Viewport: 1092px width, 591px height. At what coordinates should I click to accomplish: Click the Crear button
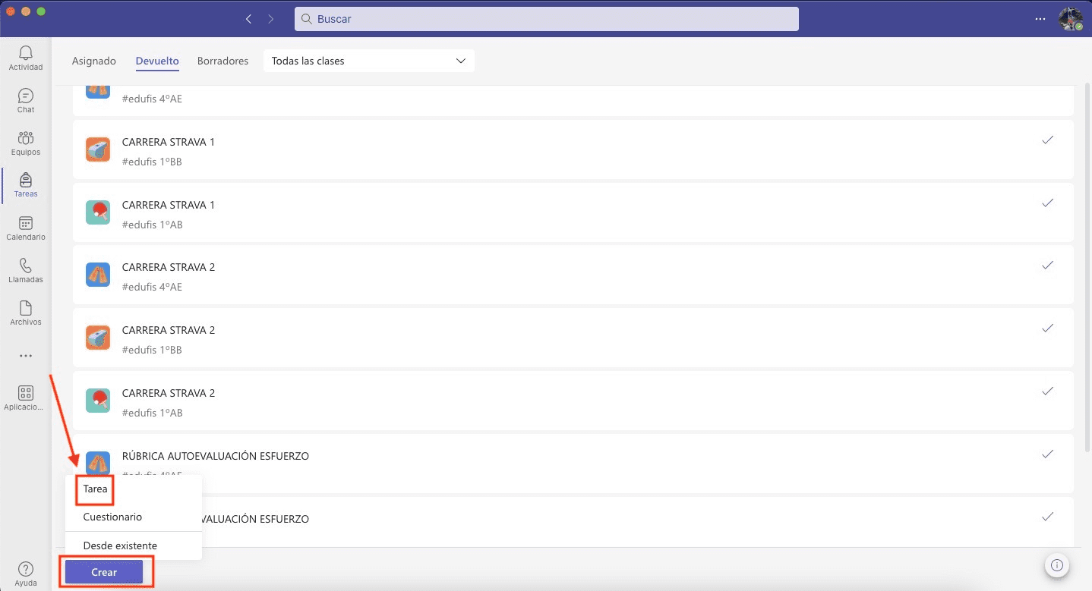pos(104,572)
